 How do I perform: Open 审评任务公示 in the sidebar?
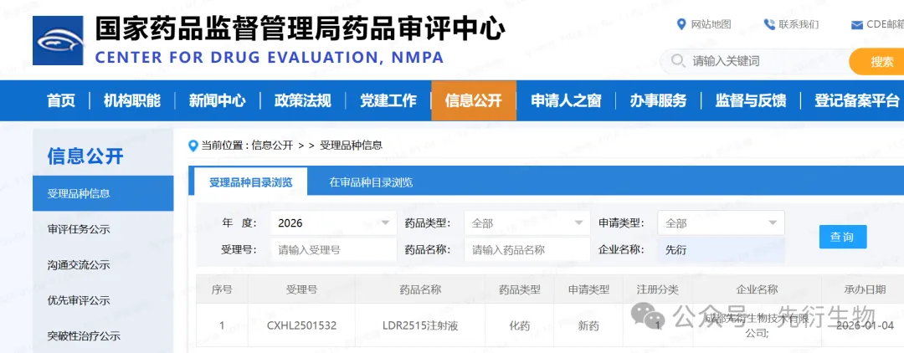tap(79, 229)
